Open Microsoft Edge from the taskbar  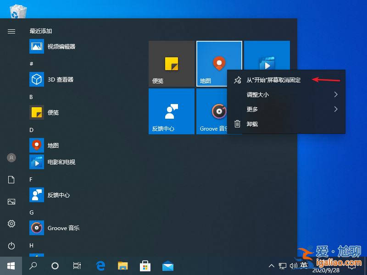click(100, 265)
